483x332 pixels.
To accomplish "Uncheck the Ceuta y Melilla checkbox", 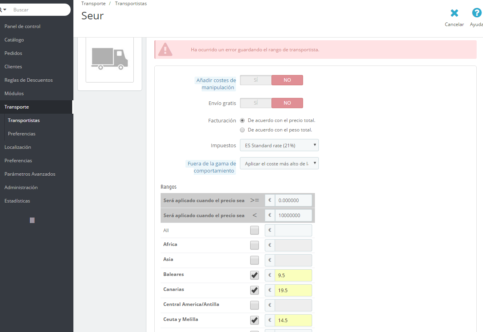I will (255, 320).
